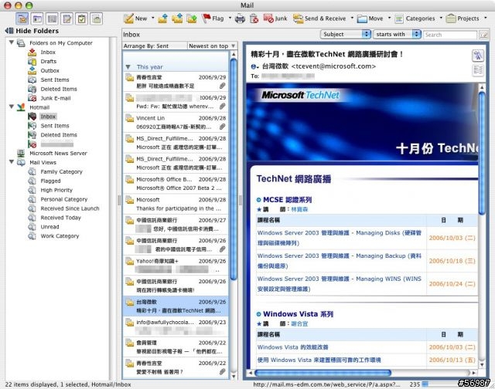Open dropdown arrow next to Categories
This screenshot has width=495, height=389.
click(441, 18)
